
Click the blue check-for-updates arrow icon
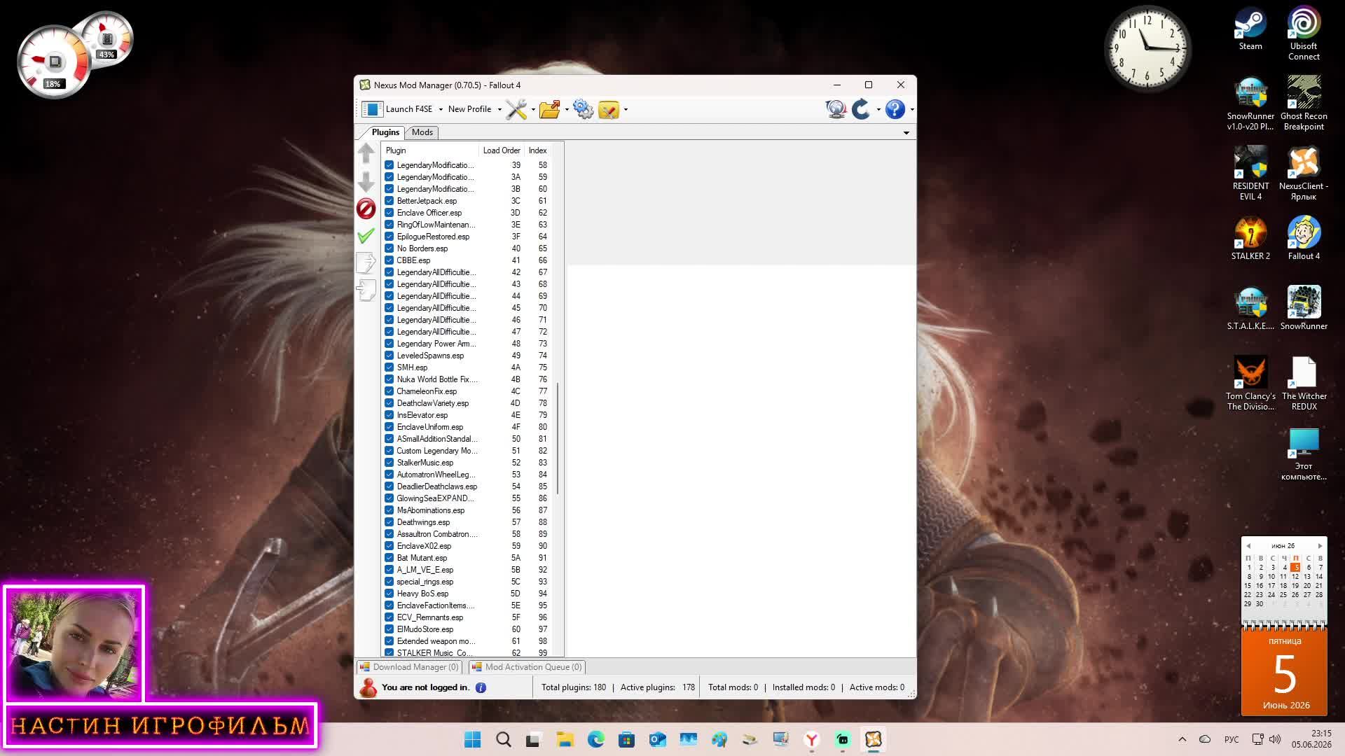click(861, 109)
